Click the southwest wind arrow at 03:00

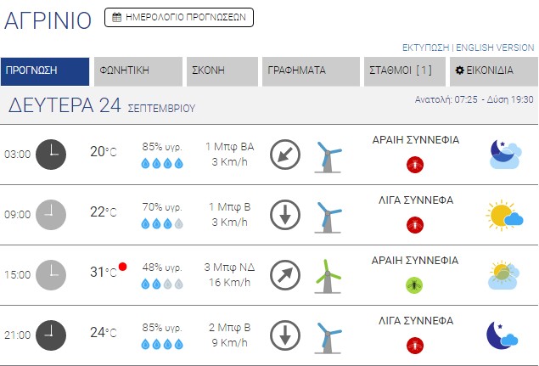tap(285, 154)
